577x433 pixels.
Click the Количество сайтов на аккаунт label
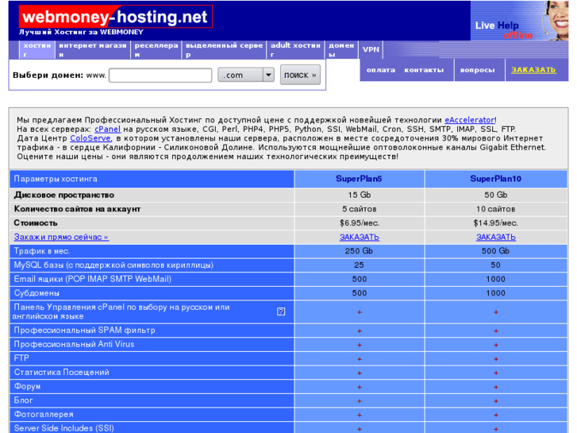point(77,209)
